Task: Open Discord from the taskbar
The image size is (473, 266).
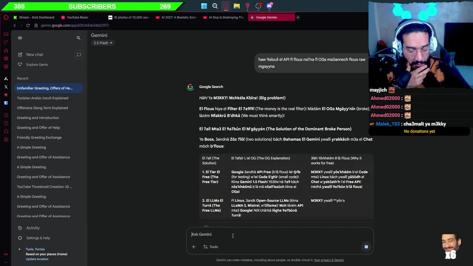Action: click(269, 6)
